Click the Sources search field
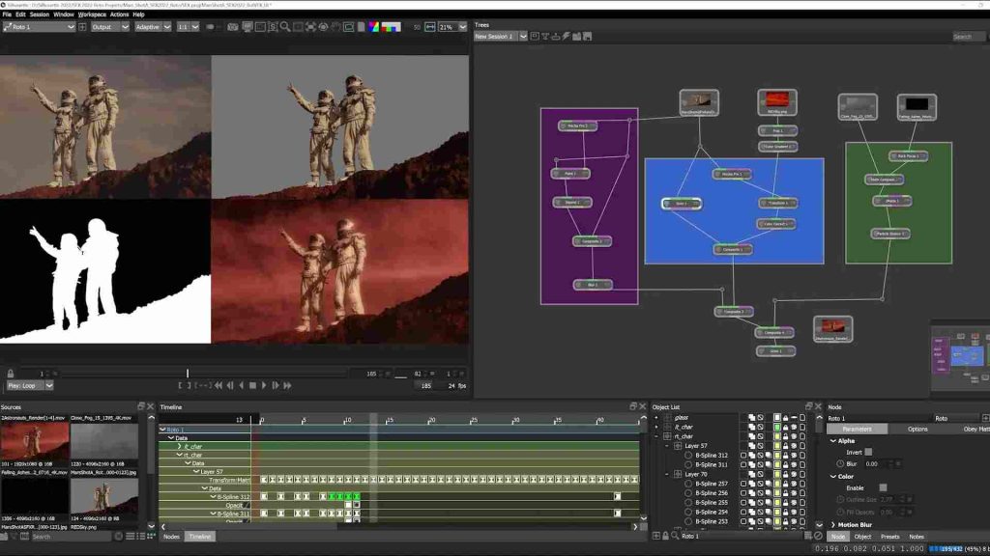The height and width of the screenshot is (556, 990). pyautogui.click(x=71, y=537)
